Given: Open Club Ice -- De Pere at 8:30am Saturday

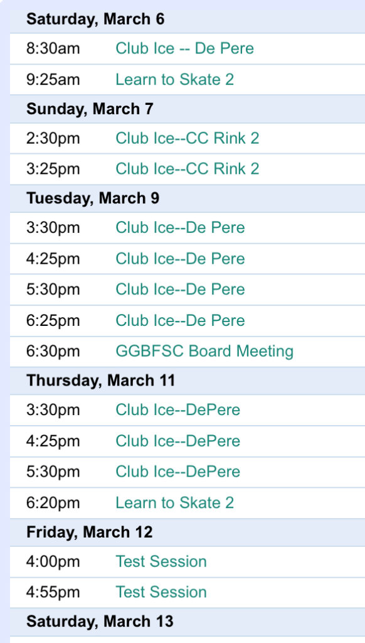Looking at the screenshot, I should (x=184, y=48).
